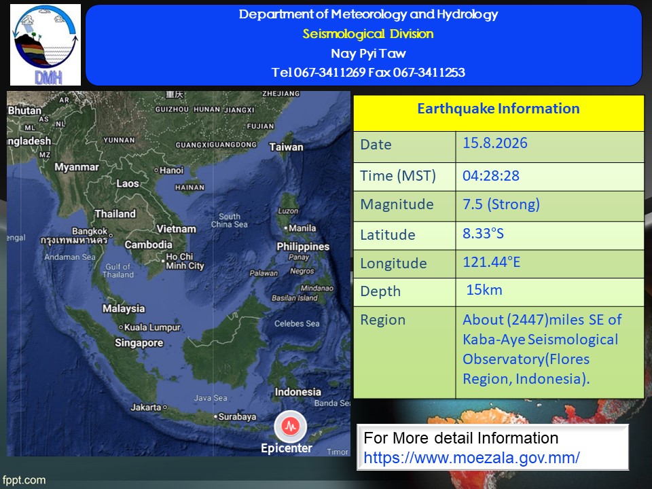652x489 pixels.
Task: Click the 'Longitude' row label
Action: coord(393,264)
